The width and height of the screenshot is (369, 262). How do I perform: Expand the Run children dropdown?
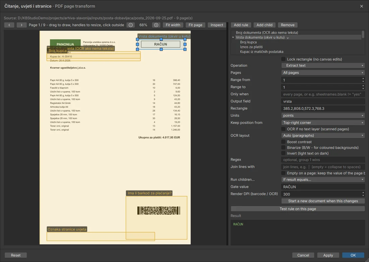pyautogui.click(x=323, y=179)
